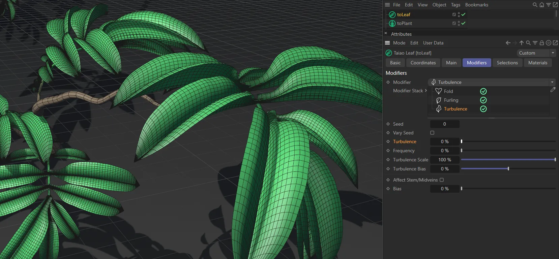The width and height of the screenshot is (559, 259).
Task: Click Seed keyframe diamond icon
Action: pyautogui.click(x=388, y=124)
